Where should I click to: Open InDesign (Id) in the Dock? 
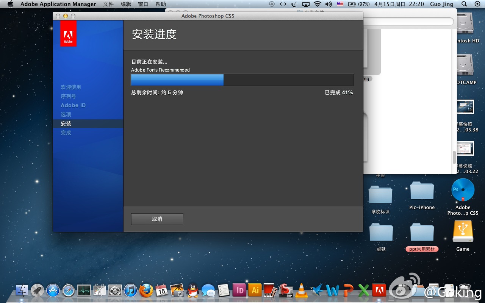pyautogui.click(x=239, y=291)
